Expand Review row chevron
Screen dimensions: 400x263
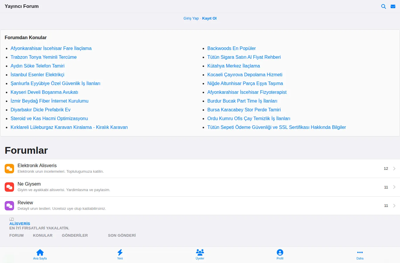[394, 206]
